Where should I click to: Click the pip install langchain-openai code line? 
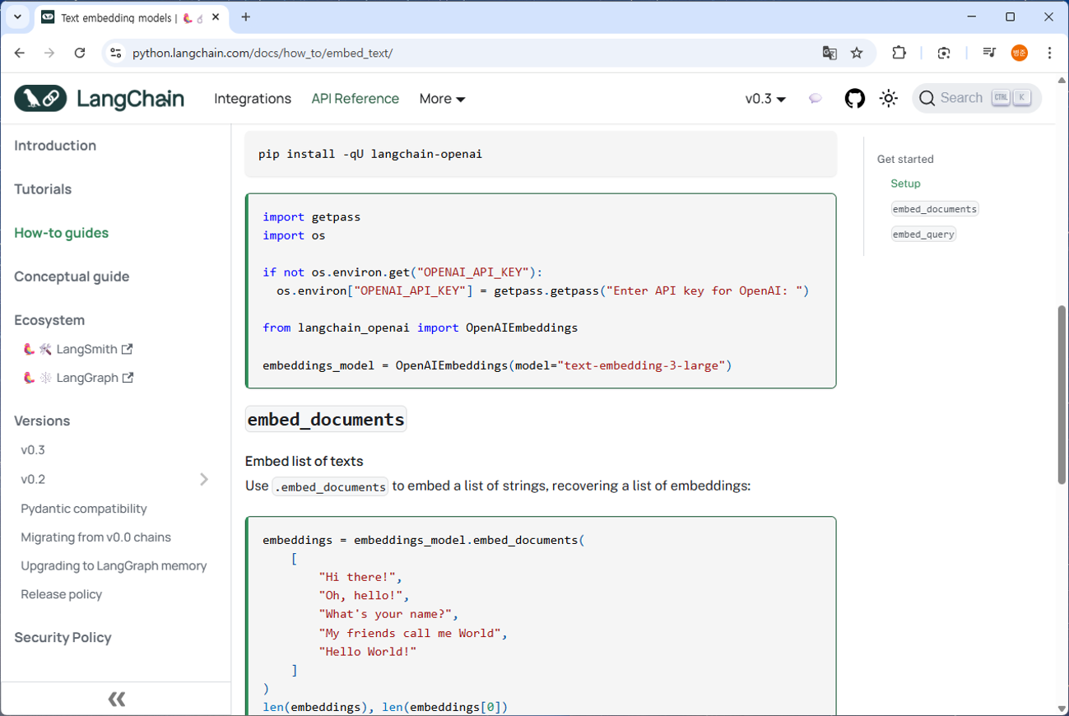coord(370,154)
